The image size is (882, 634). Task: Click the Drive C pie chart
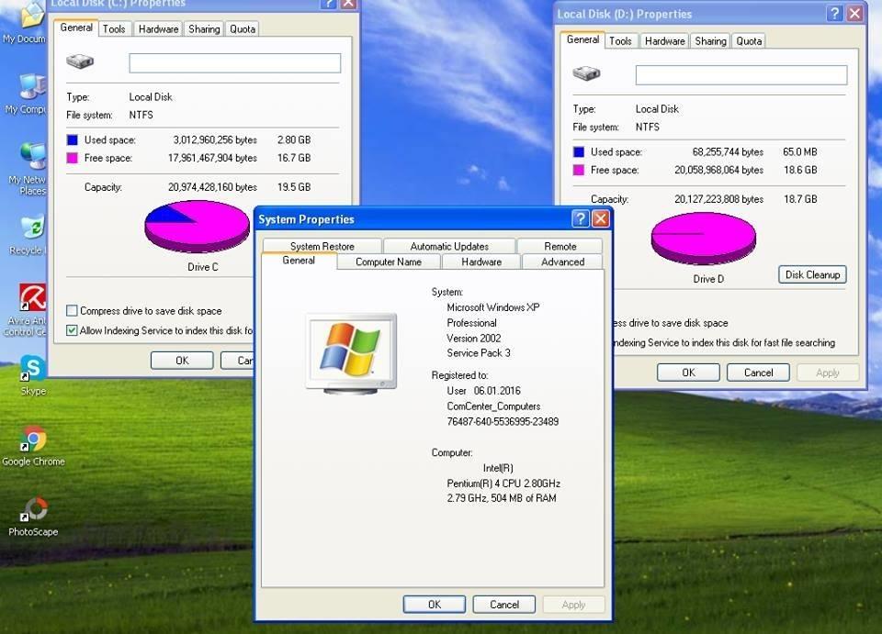(x=197, y=227)
